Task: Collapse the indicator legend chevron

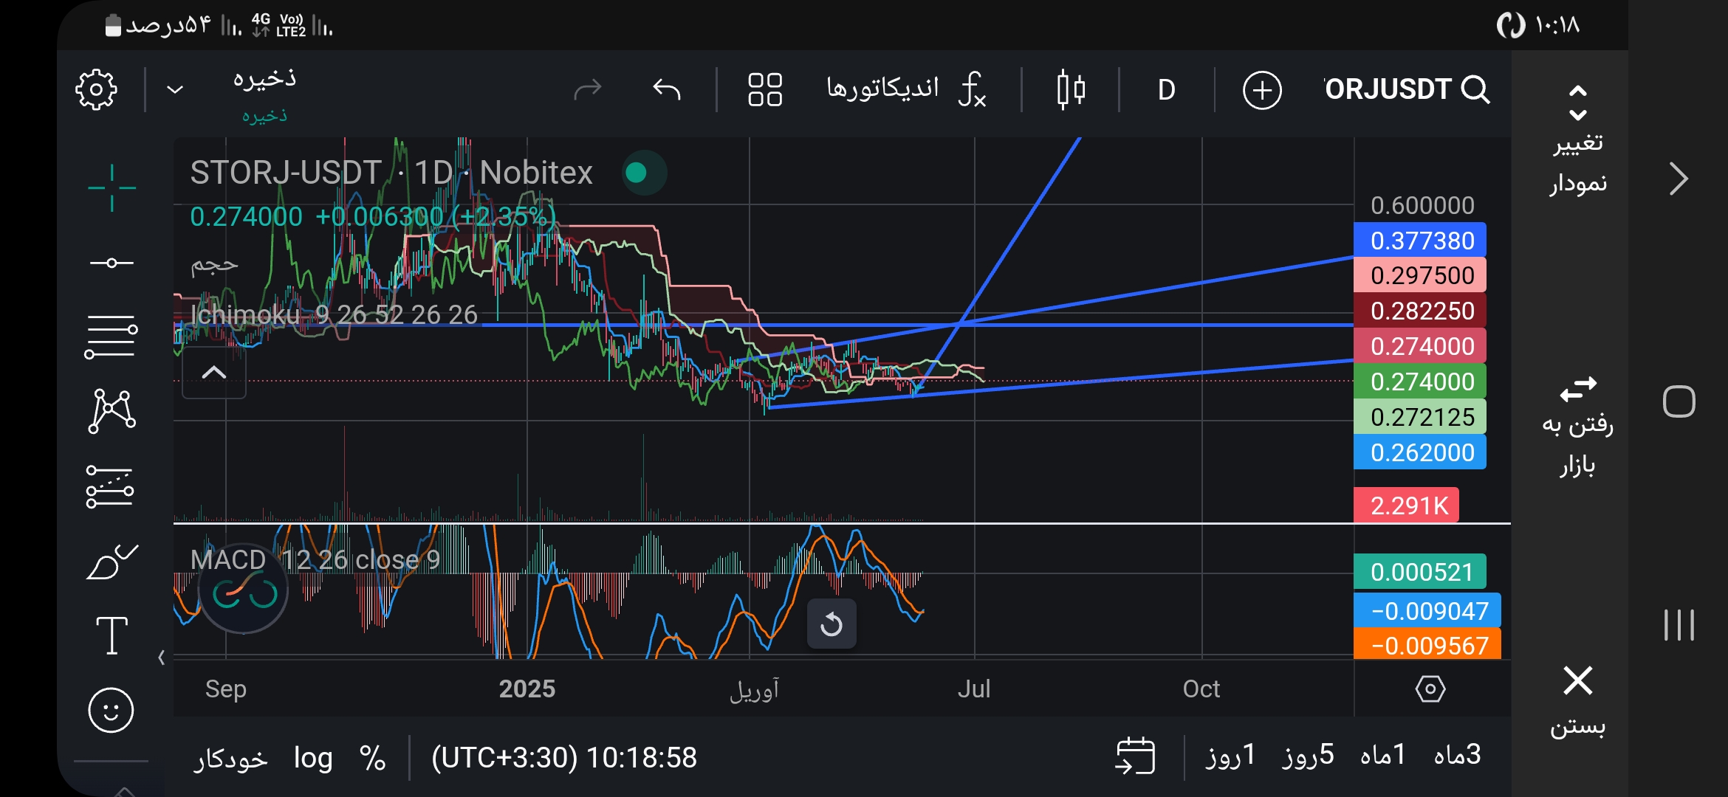Action: coord(214,373)
